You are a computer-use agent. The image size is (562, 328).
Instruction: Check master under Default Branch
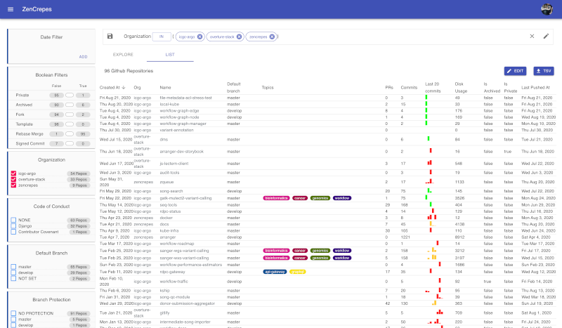pyautogui.click(x=13, y=267)
